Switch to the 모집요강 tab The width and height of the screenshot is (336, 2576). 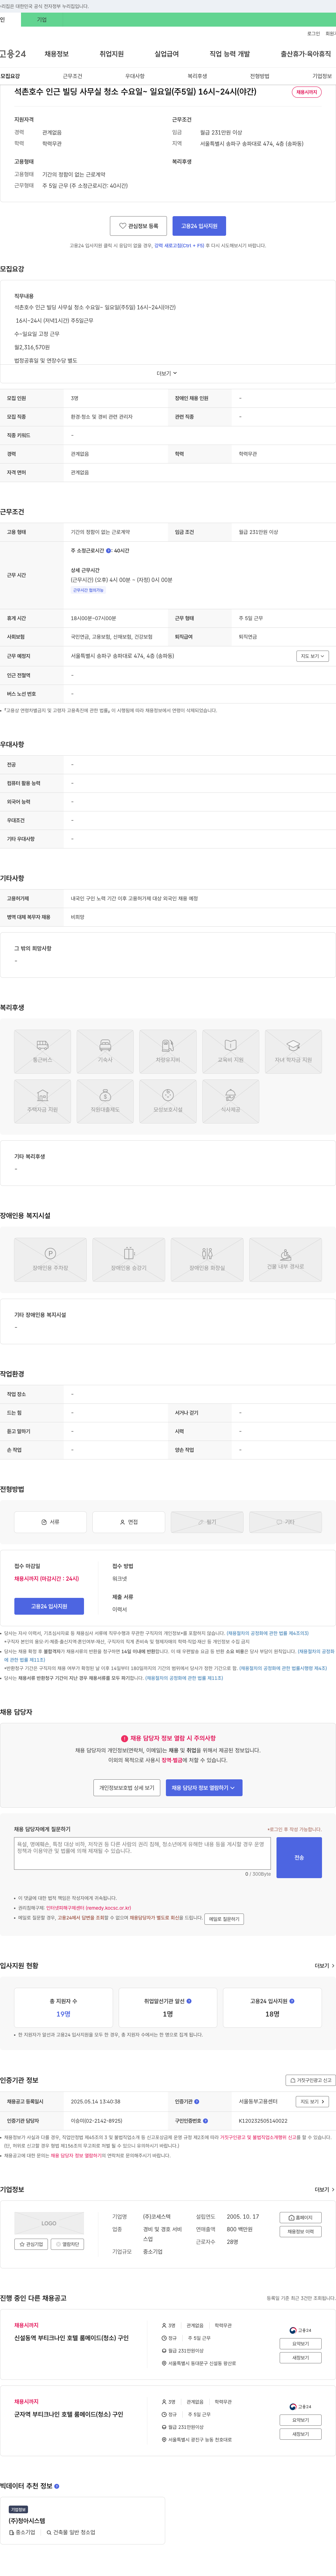click(x=10, y=76)
